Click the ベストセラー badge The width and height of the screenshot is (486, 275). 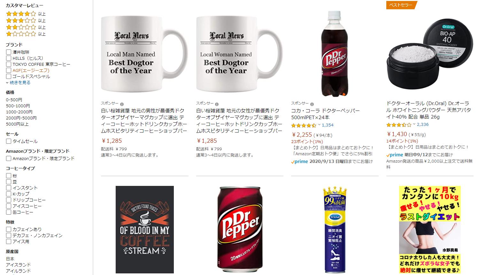[x=401, y=5]
